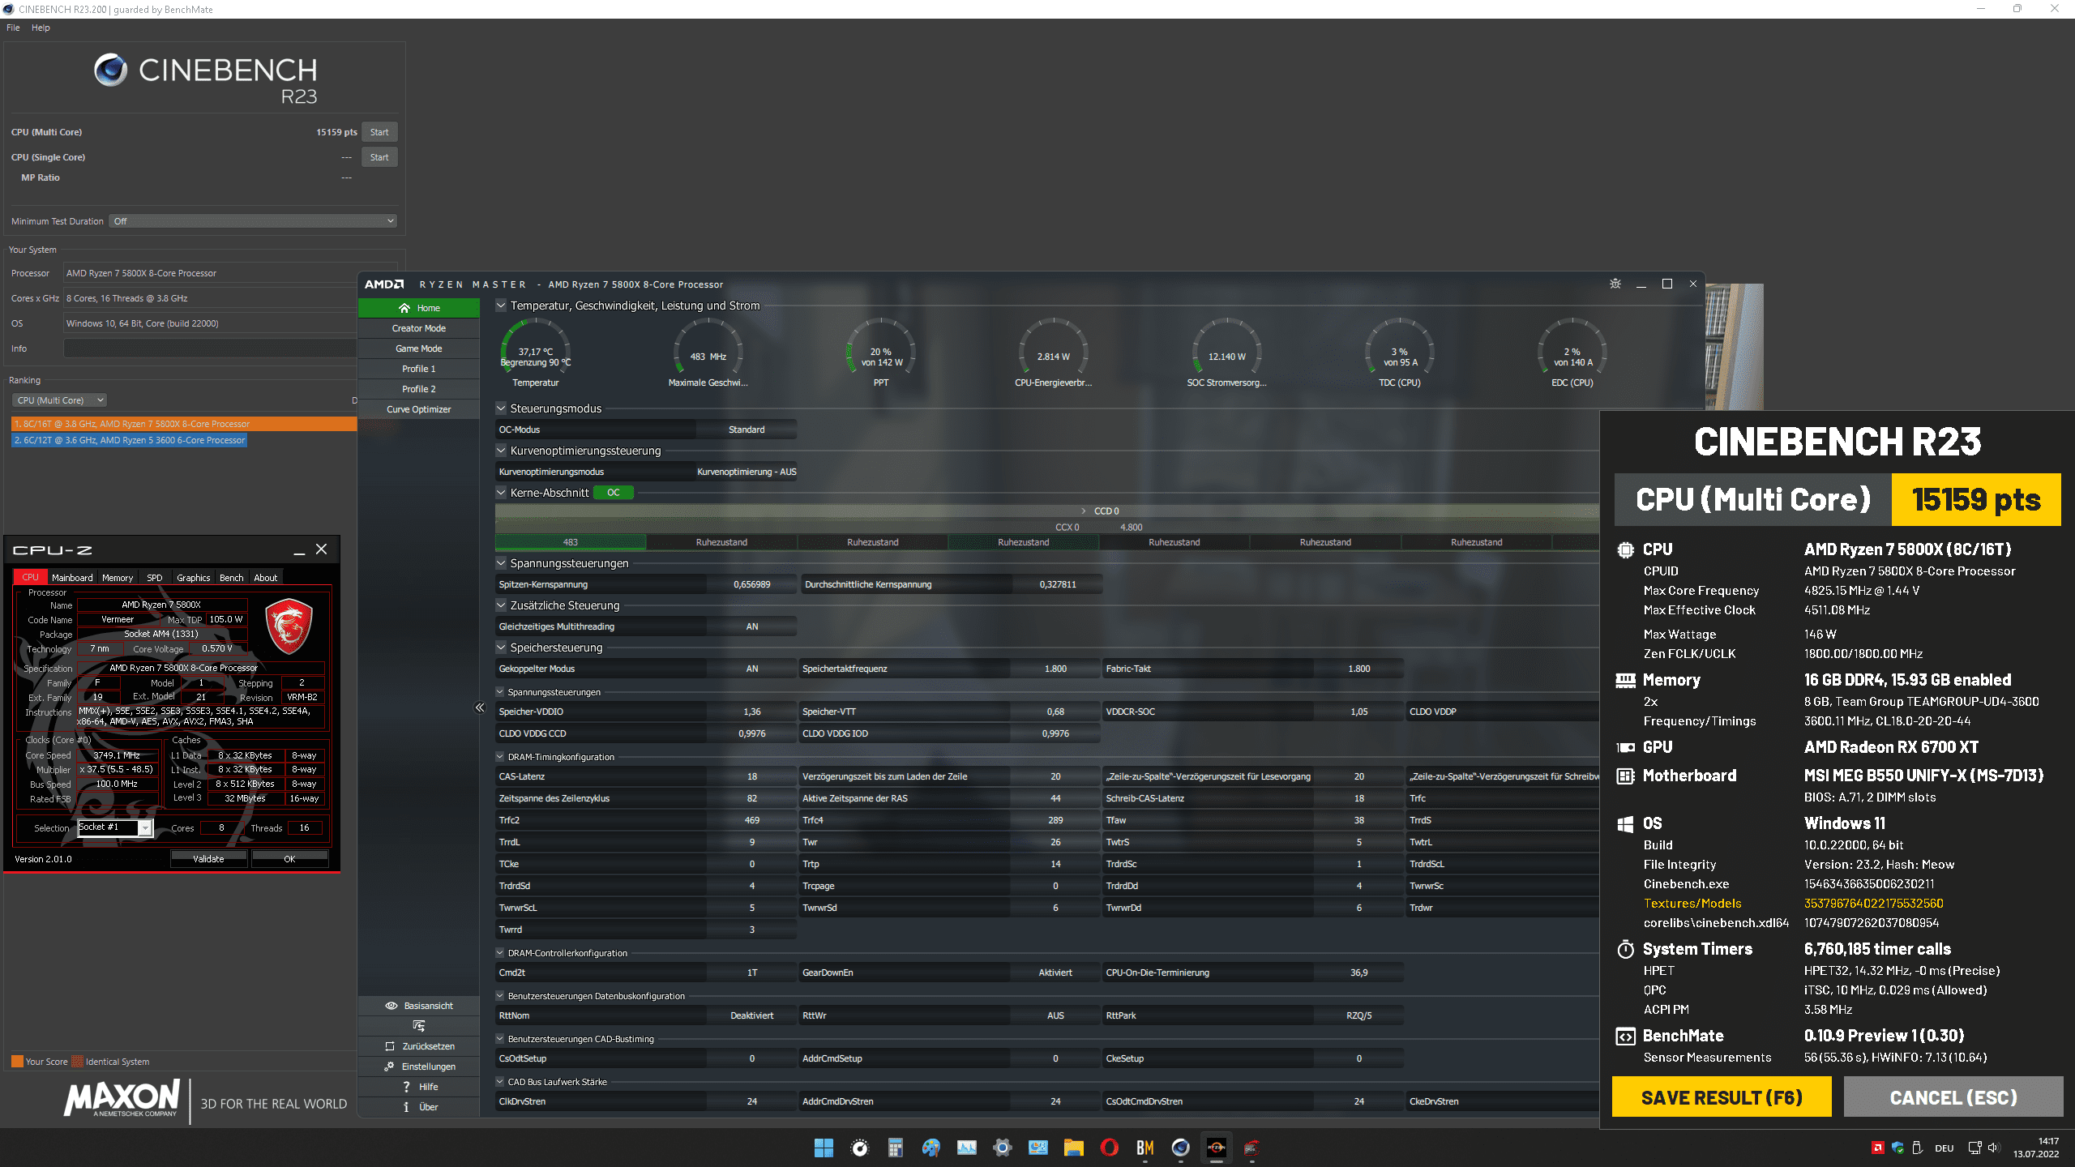Switch to Cinebench taskbar icon
The width and height of the screenshot is (2075, 1167).
[1181, 1148]
